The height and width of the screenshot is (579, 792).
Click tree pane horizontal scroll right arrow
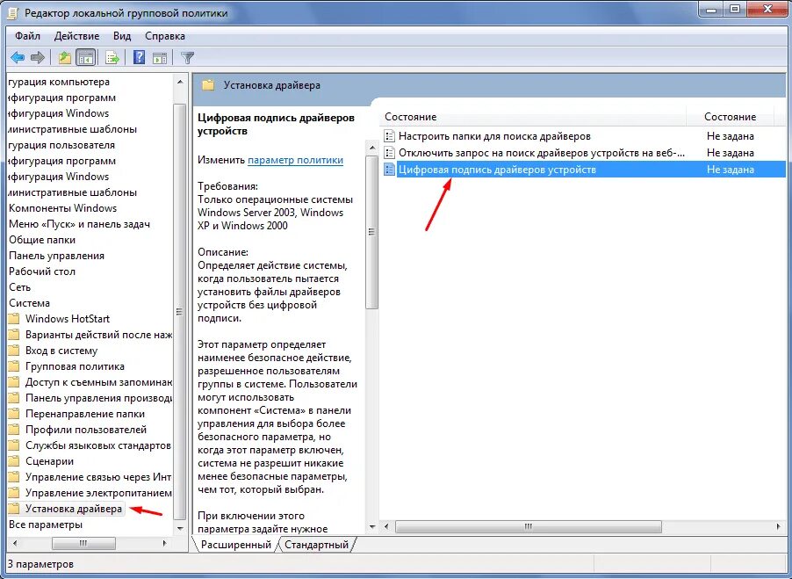point(165,543)
